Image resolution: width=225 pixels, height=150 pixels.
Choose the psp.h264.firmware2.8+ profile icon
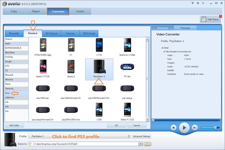(x=71, y=89)
